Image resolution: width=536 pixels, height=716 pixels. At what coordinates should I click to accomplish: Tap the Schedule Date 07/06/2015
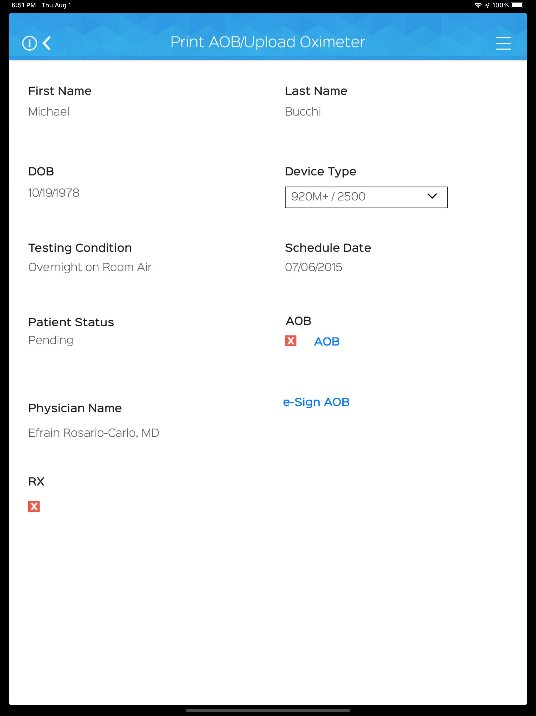click(313, 267)
